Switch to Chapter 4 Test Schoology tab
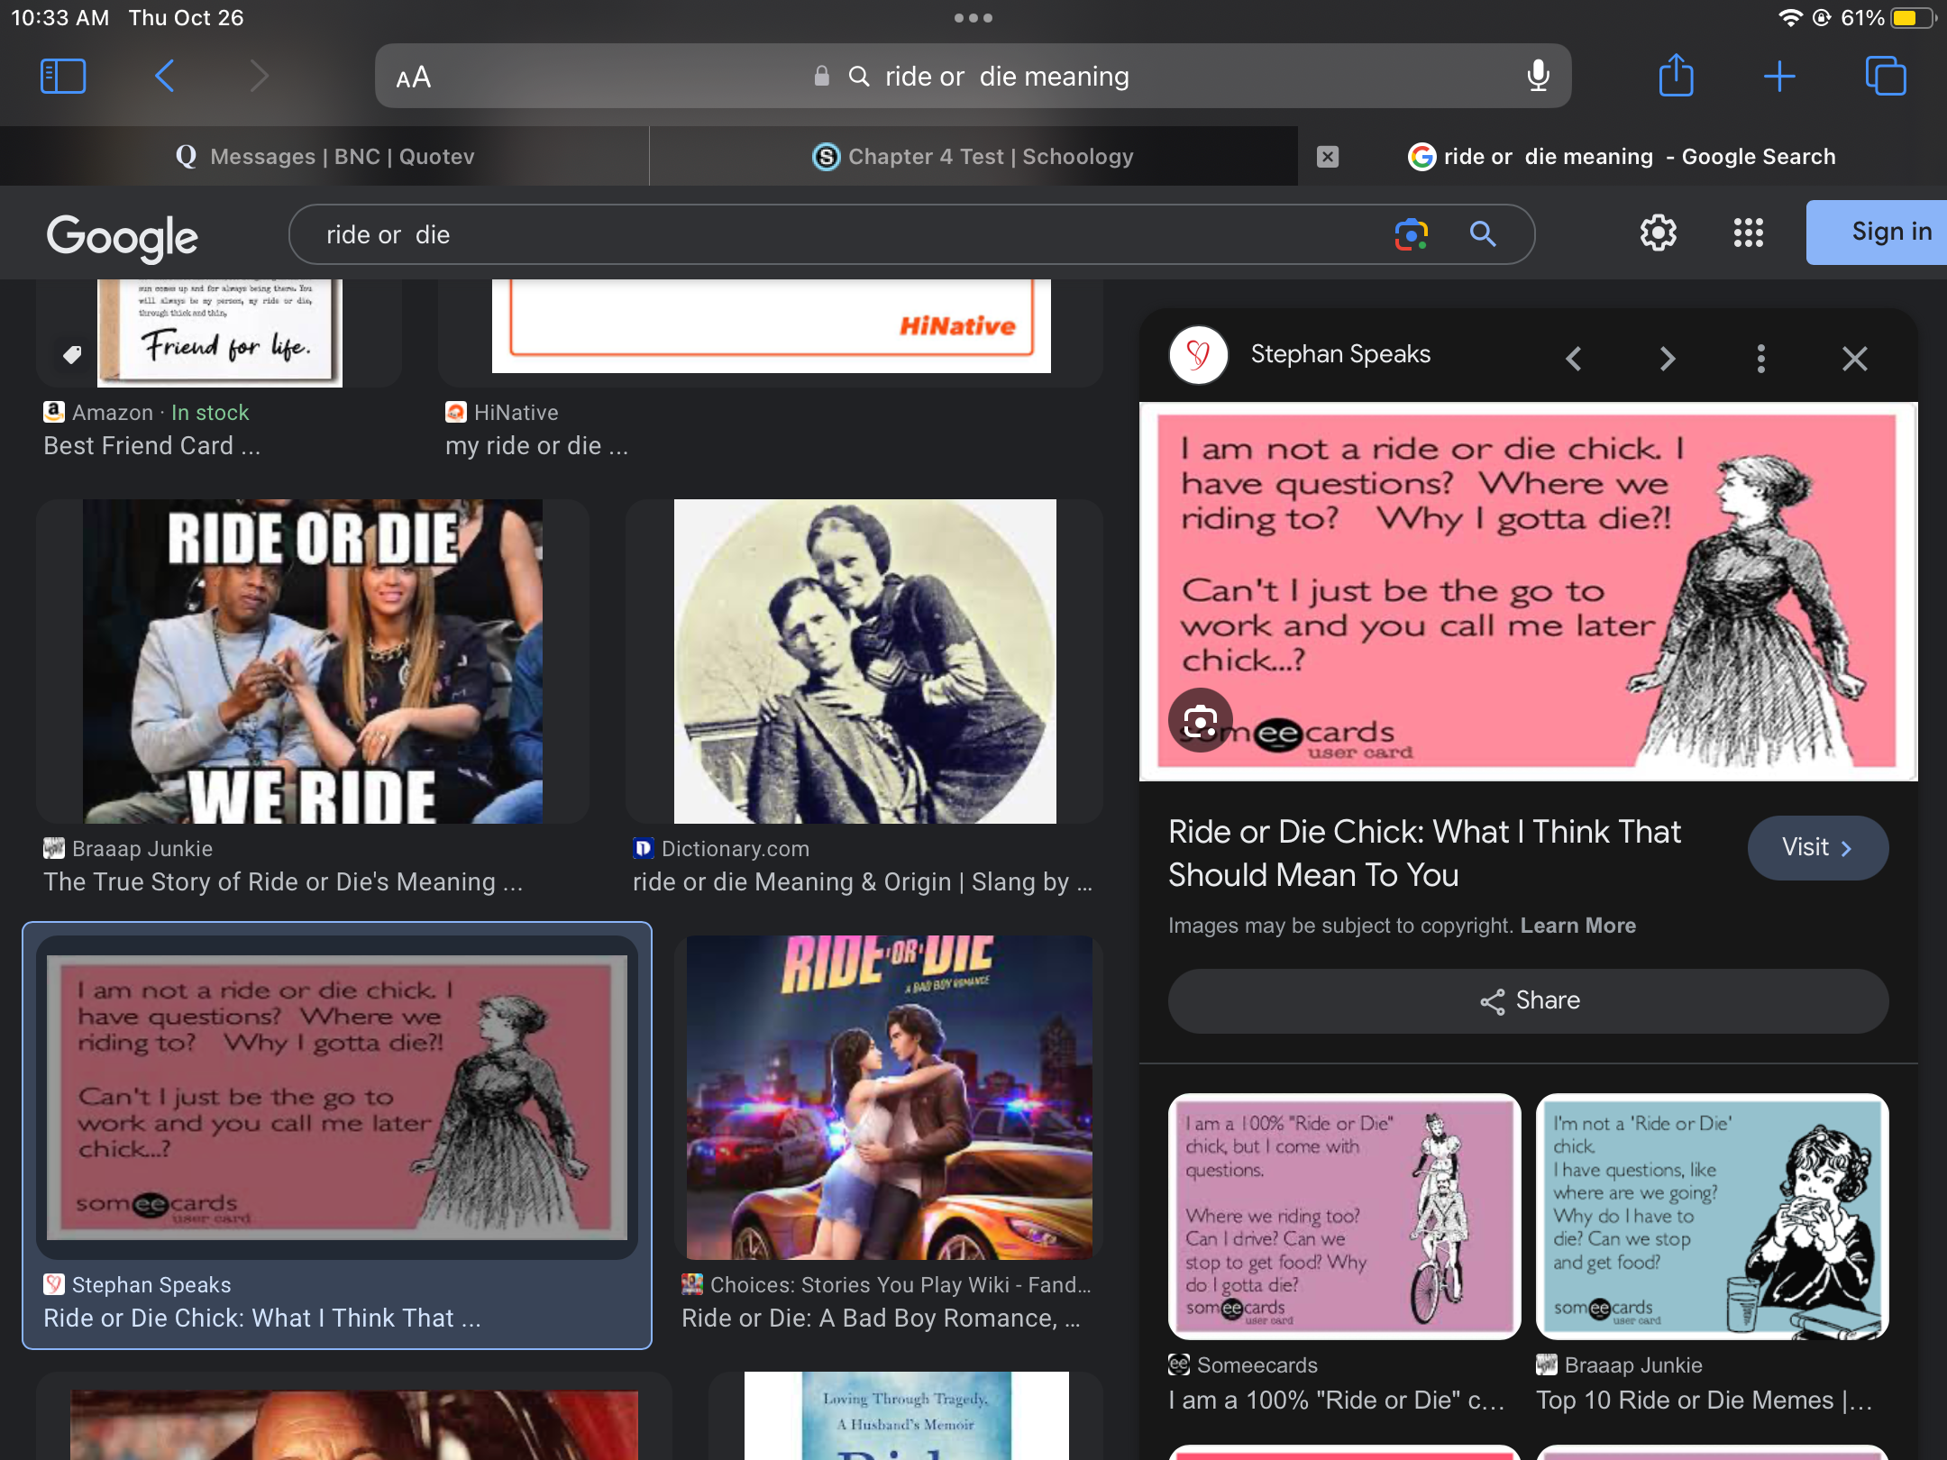Screen dimensions: 1947x1460 [973, 157]
